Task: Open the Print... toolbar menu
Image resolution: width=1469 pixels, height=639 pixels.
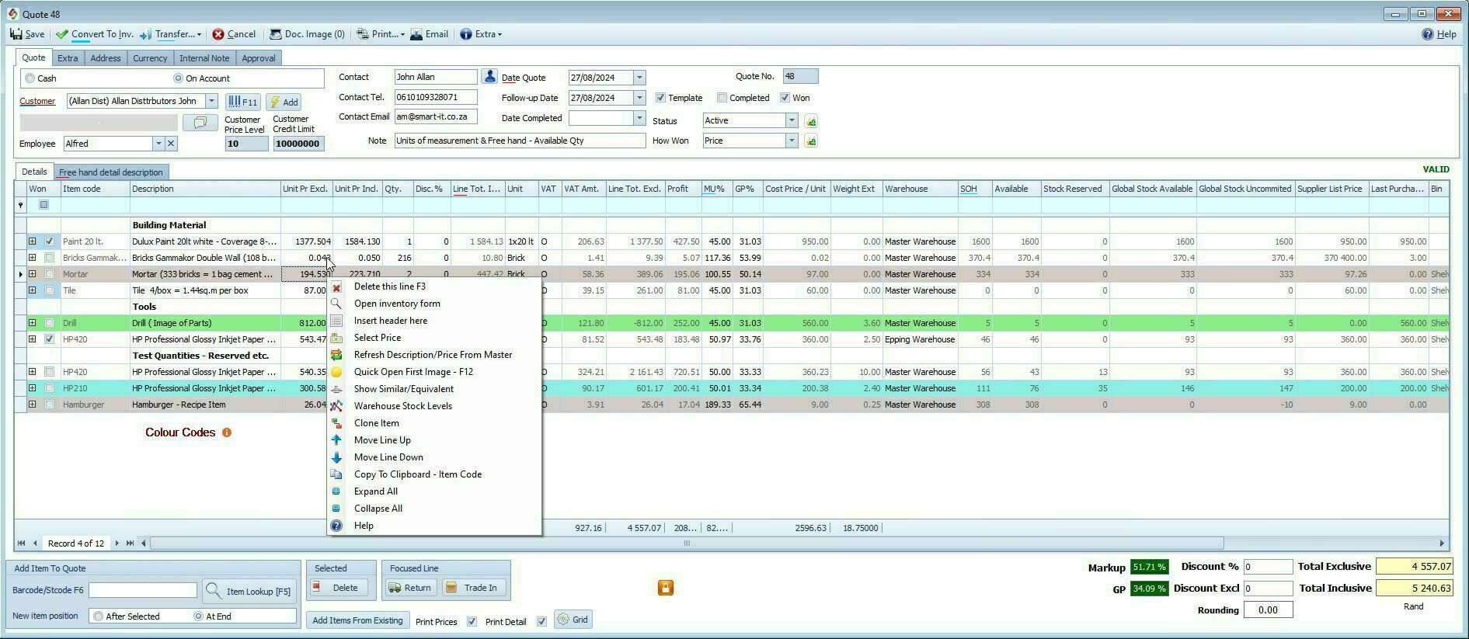Action: (381, 34)
